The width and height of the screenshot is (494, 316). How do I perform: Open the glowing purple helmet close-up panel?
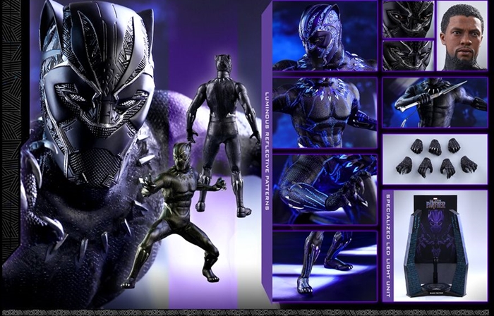[x=325, y=35]
